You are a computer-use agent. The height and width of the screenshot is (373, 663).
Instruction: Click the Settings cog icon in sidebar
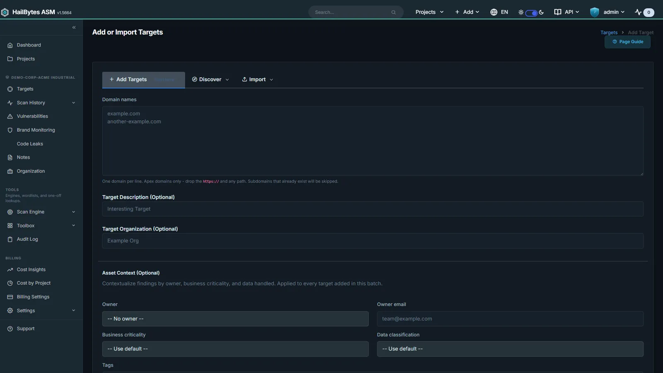click(x=10, y=310)
